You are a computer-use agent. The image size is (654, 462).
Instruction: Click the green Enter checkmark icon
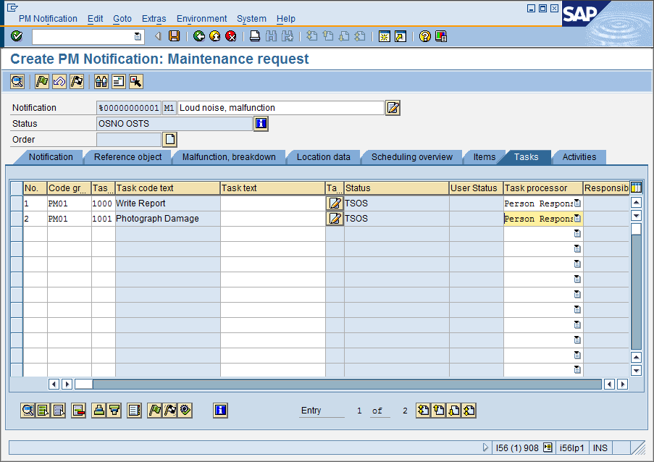click(x=17, y=36)
